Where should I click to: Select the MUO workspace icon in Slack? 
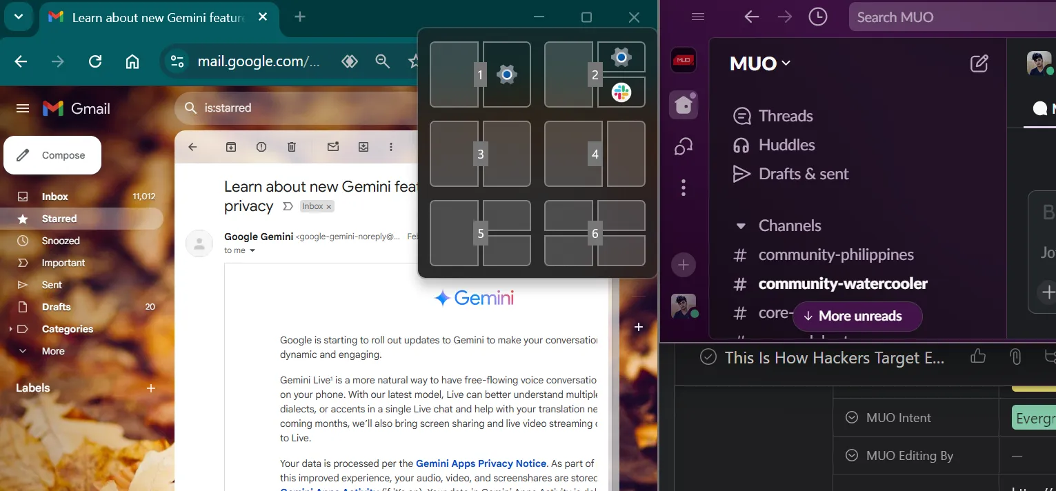(x=684, y=60)
